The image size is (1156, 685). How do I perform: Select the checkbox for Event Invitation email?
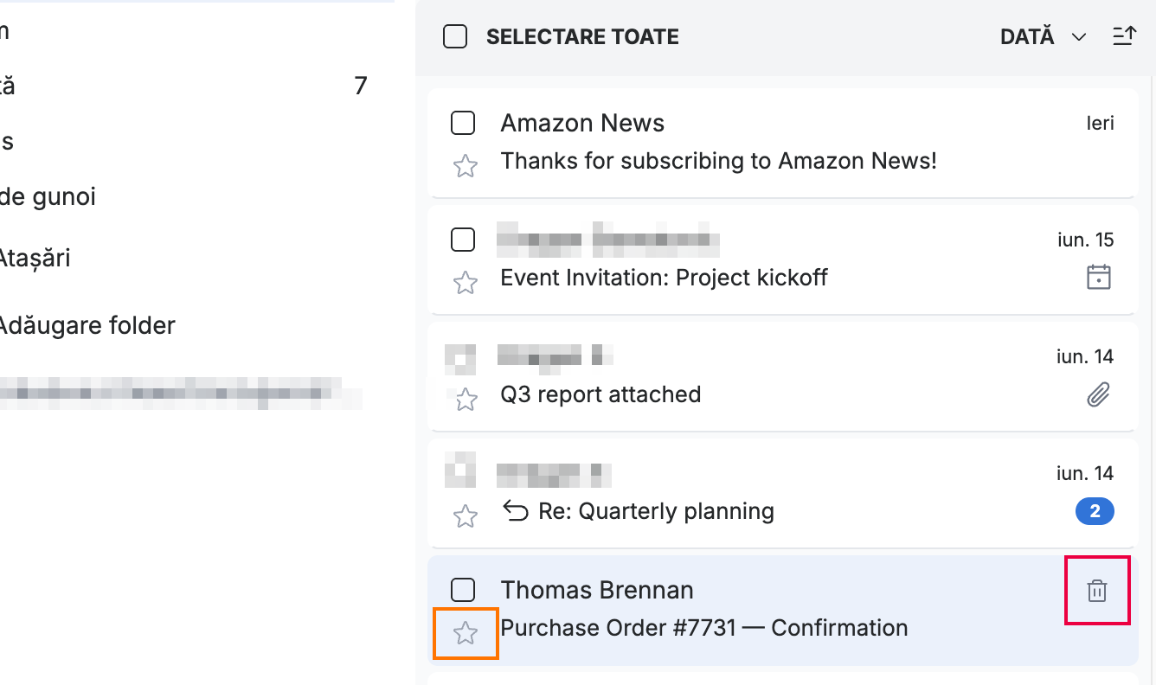(463, 240)
